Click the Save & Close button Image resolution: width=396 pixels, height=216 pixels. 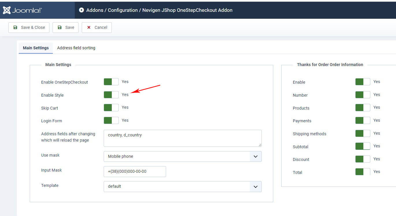[x=29, y=27]
